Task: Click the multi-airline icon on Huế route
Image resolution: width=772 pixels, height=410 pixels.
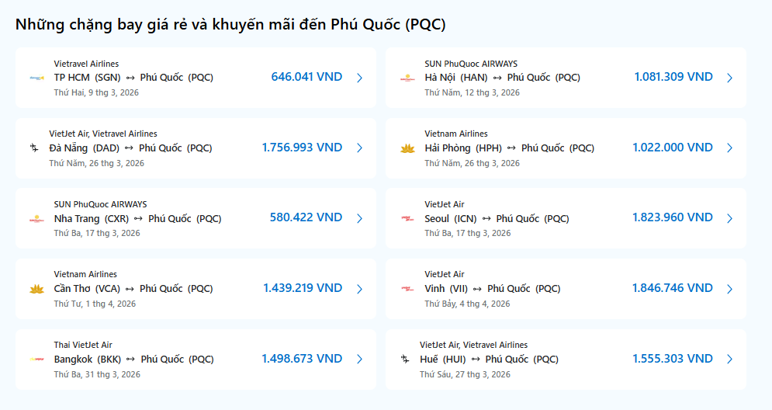Action: [x=404, y=360]
